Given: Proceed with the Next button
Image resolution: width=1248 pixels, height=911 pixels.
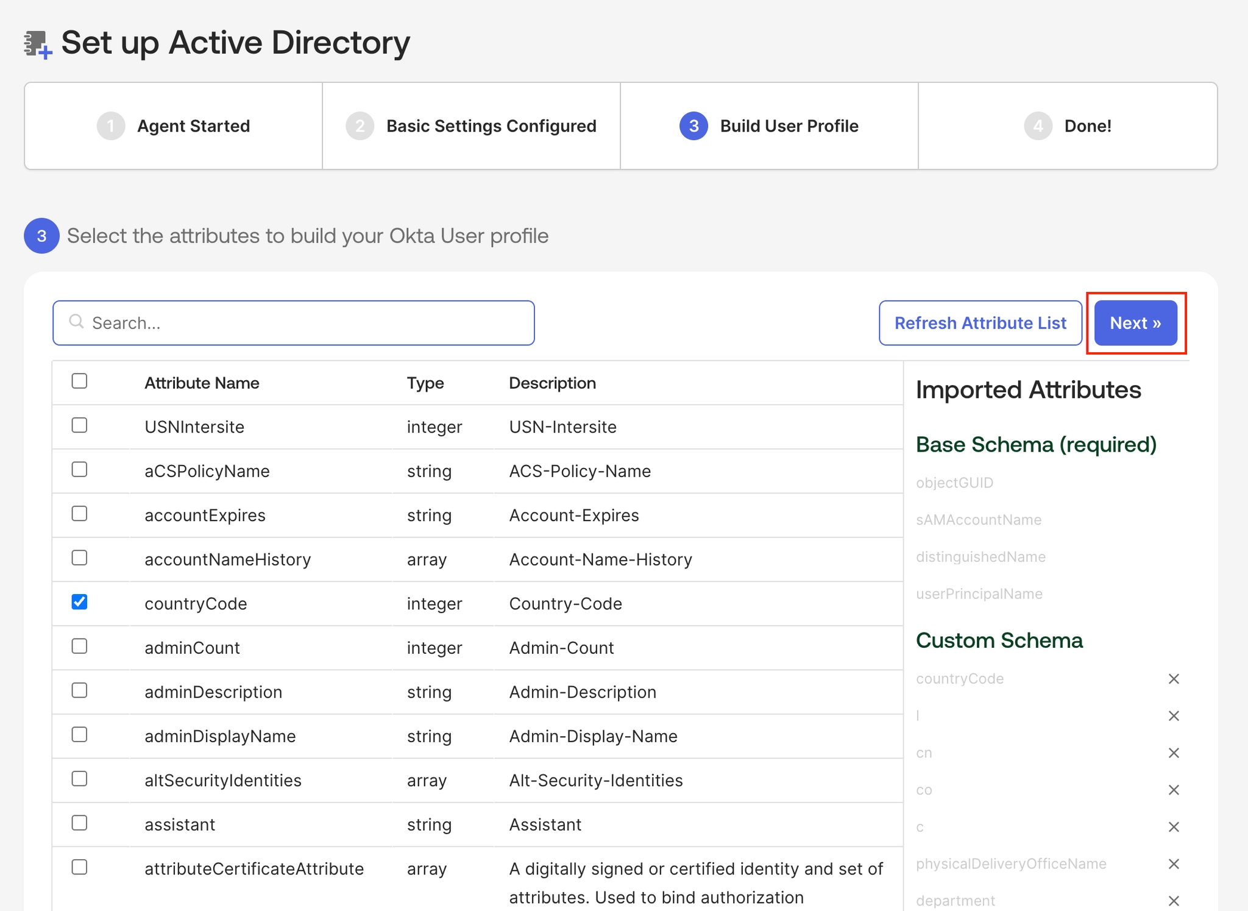Looking at the screenshot, I should coord(1136,323).
